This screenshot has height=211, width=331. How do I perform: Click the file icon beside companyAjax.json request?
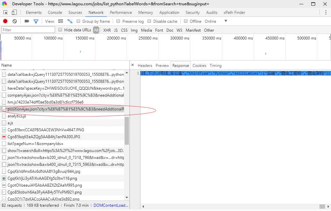(x=4, y=95)
